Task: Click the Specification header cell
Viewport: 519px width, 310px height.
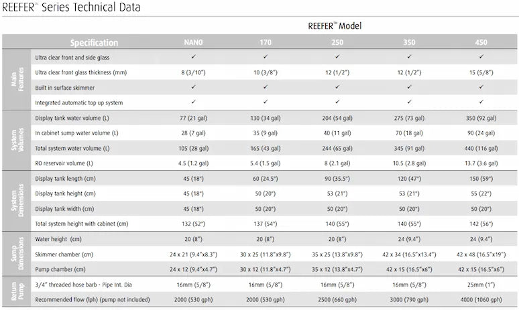Action: [94, 43]
